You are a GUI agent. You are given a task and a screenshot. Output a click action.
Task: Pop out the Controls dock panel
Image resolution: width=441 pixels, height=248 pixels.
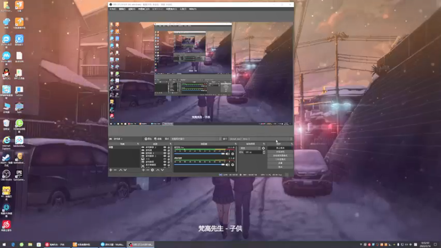pos(292,144)
